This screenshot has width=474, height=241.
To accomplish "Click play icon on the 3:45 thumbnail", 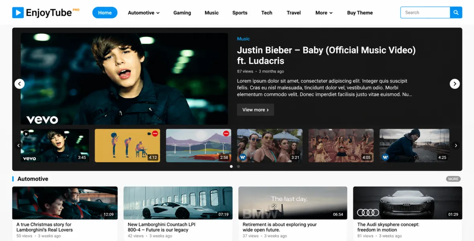I will 26,134.
